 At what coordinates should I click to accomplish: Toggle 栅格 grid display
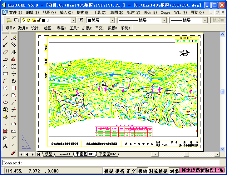click(120, 171)
